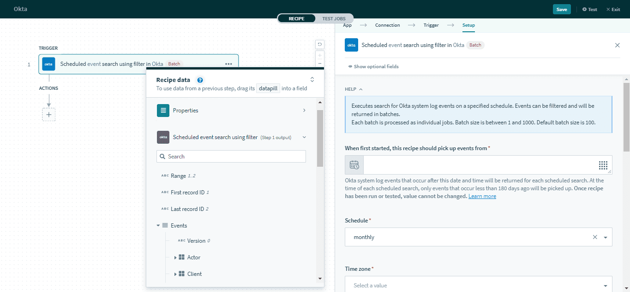Image resolution: width=630 pixels, height=292 pixels.
Task: Click the Save button
Action: (x=561, y=9)
